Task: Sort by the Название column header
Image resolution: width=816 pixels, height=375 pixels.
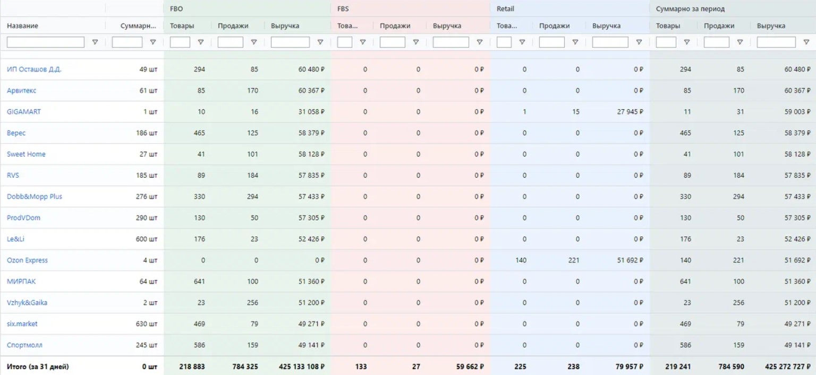Action: [22, 26]
